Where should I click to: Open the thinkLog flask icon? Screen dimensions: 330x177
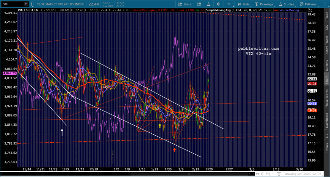209,4
